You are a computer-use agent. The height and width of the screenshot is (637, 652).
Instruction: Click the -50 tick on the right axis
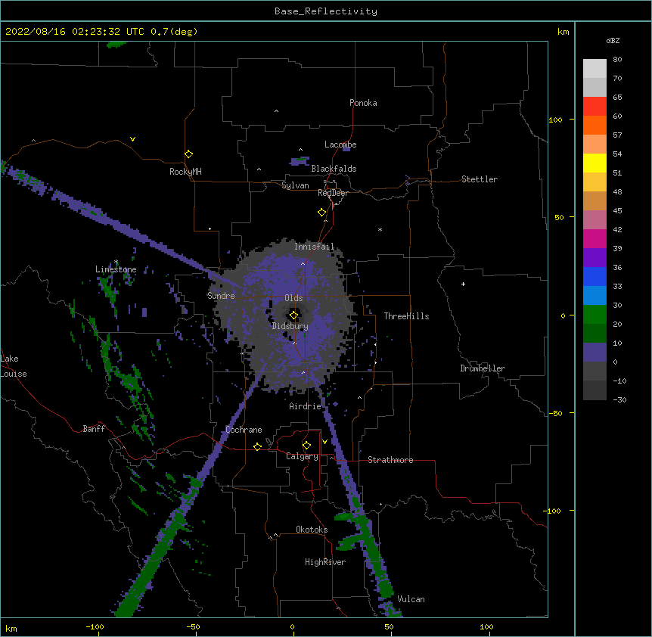coord(555,413)
